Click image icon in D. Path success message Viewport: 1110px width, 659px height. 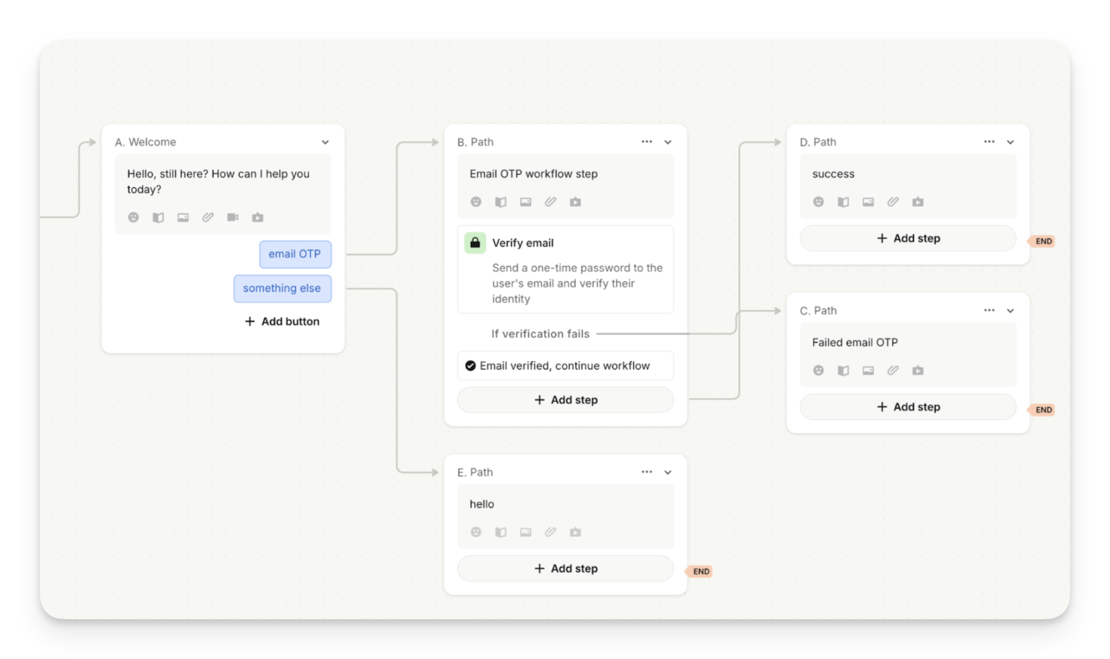pos(868,202)
